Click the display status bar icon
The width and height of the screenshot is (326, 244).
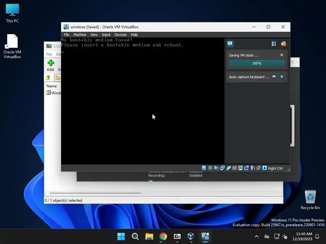(240, 168)
